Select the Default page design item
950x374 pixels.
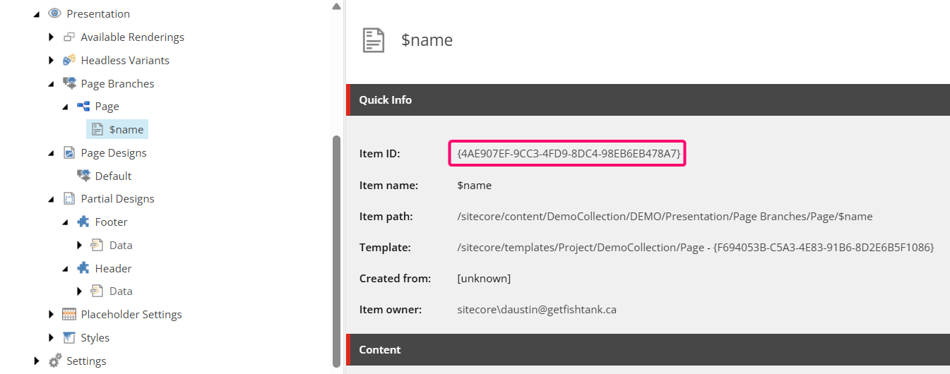click(x=113, y=176)
